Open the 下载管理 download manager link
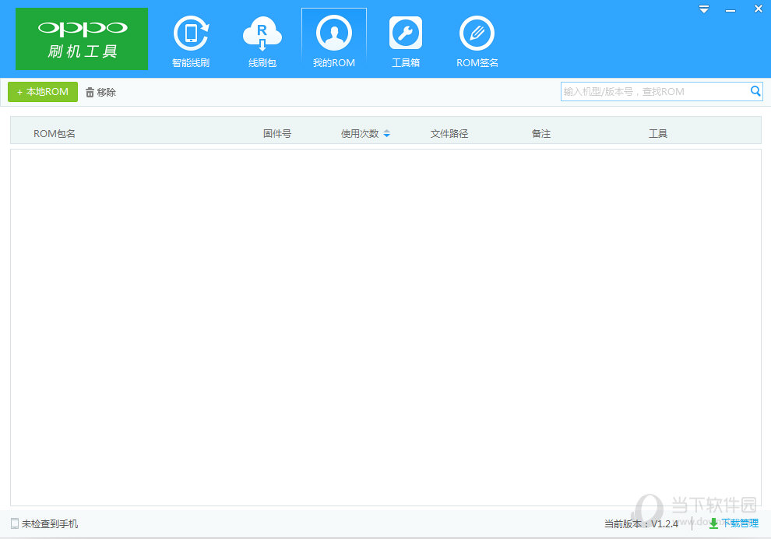The width and height of the screenshot is (771, 539). click(x=740, y=523)
